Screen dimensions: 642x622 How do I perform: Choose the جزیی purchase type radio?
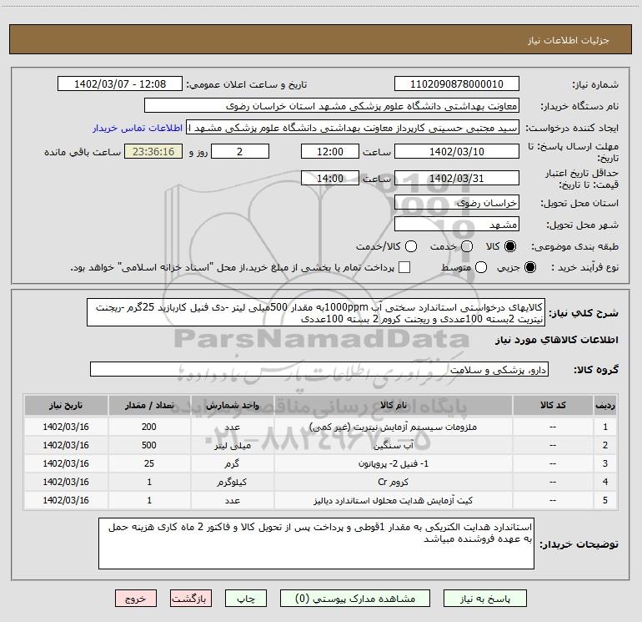pos(530,267)
